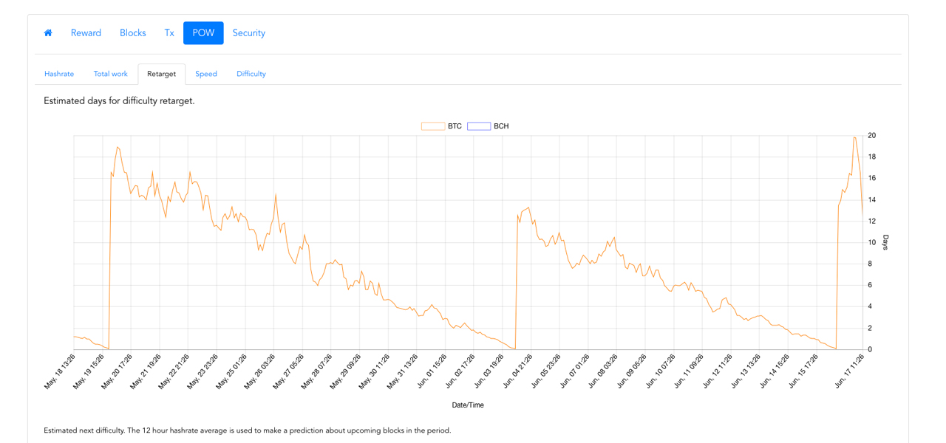Click the x-axis label 'Jun, 15 17:26'
This screenshot has width=946, height=443.
pos(803,371)
